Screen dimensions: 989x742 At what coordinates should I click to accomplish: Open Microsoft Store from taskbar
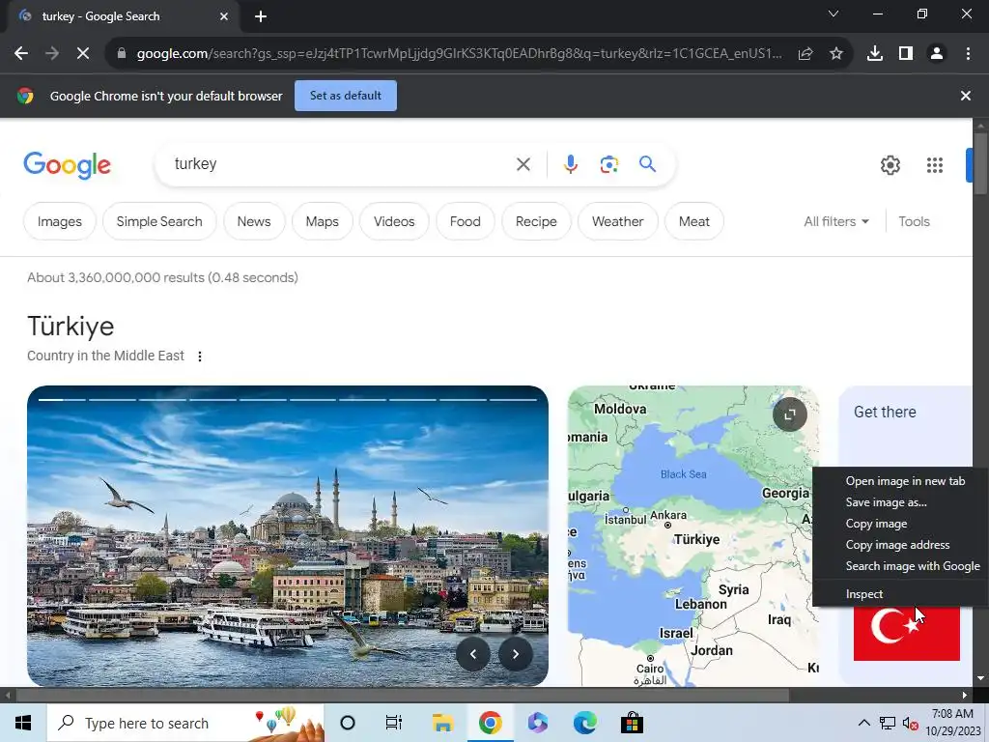632,723
